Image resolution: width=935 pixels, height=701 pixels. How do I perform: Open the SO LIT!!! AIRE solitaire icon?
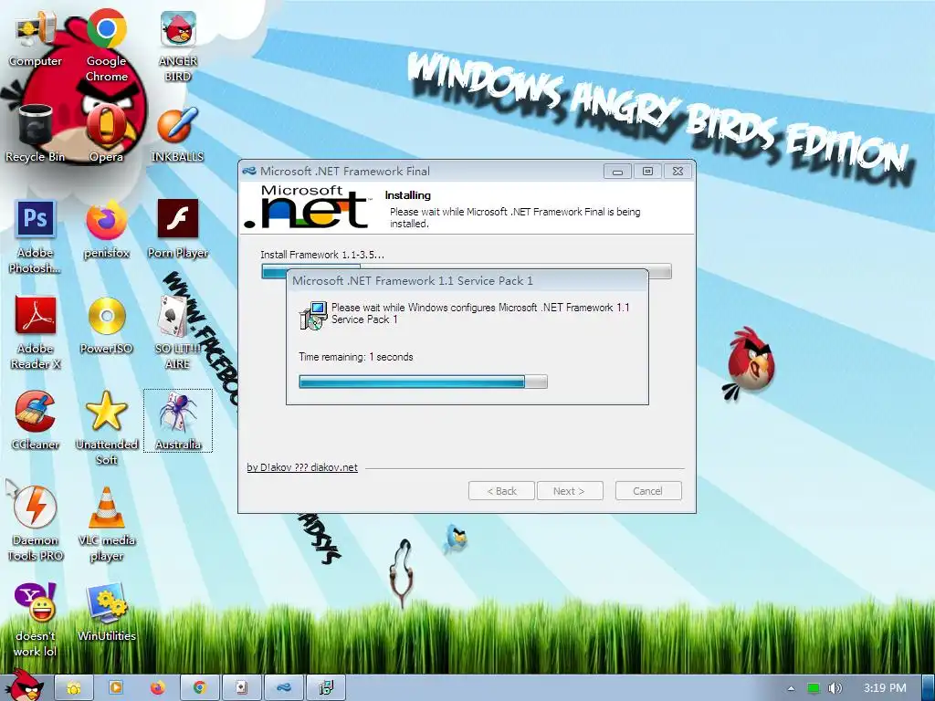tap(178, 332)
